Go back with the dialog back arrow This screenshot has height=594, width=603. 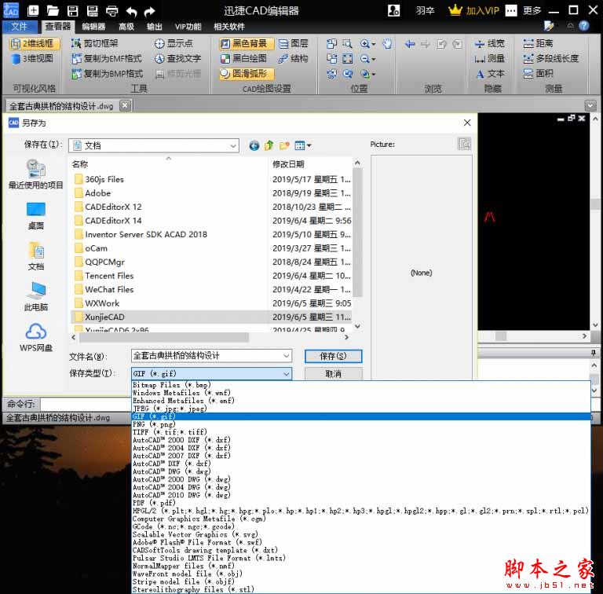coord(254,146)
